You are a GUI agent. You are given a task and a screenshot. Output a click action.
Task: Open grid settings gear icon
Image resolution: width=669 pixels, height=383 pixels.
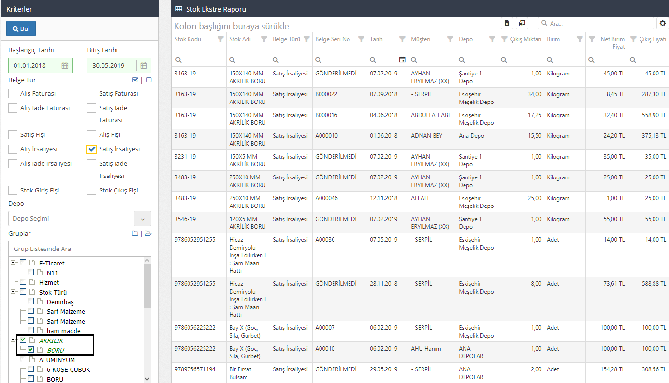662,23
